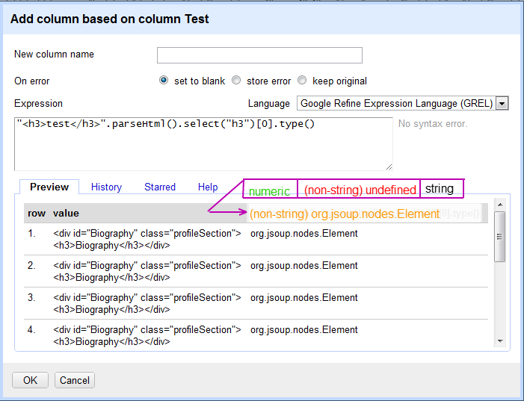The height and width of the screenshot is (401, 524).
Task: Click row 2 result org.jsoup.nodes.Element
Action: 304,265
